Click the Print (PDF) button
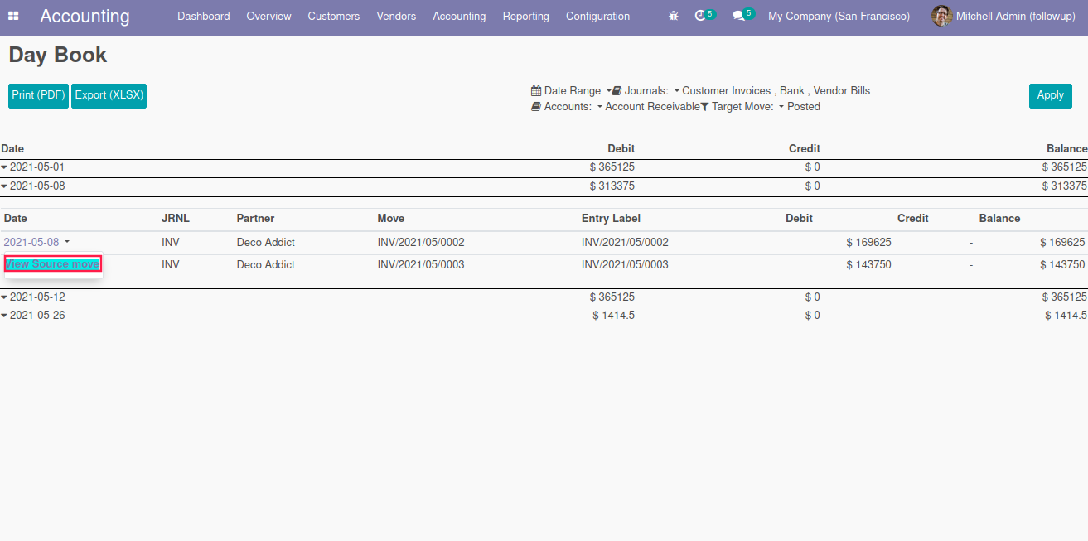Screen dimensions: 1088x541 [38, 95]
